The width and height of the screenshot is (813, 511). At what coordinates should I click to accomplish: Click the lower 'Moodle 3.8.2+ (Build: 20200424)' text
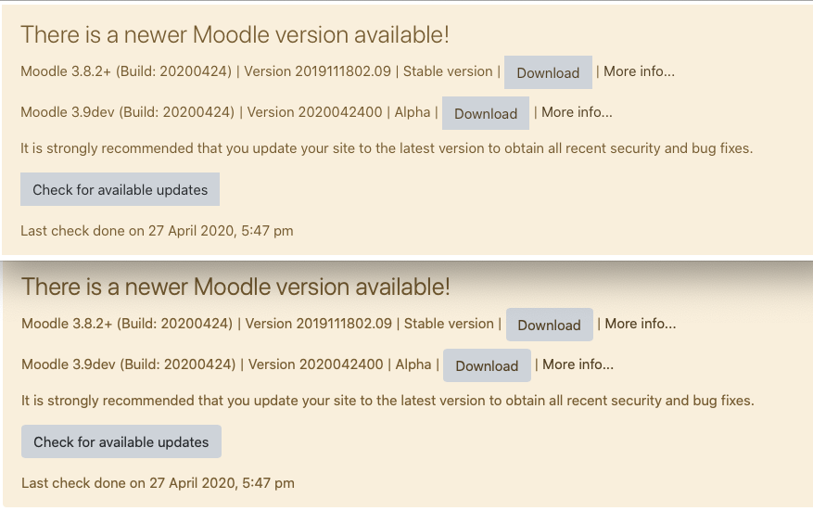(x=127, y=324)
